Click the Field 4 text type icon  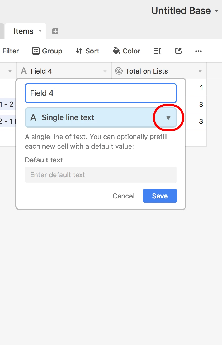click(x=24, y=71)
